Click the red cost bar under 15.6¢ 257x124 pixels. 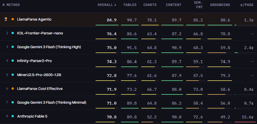[245, 122]
